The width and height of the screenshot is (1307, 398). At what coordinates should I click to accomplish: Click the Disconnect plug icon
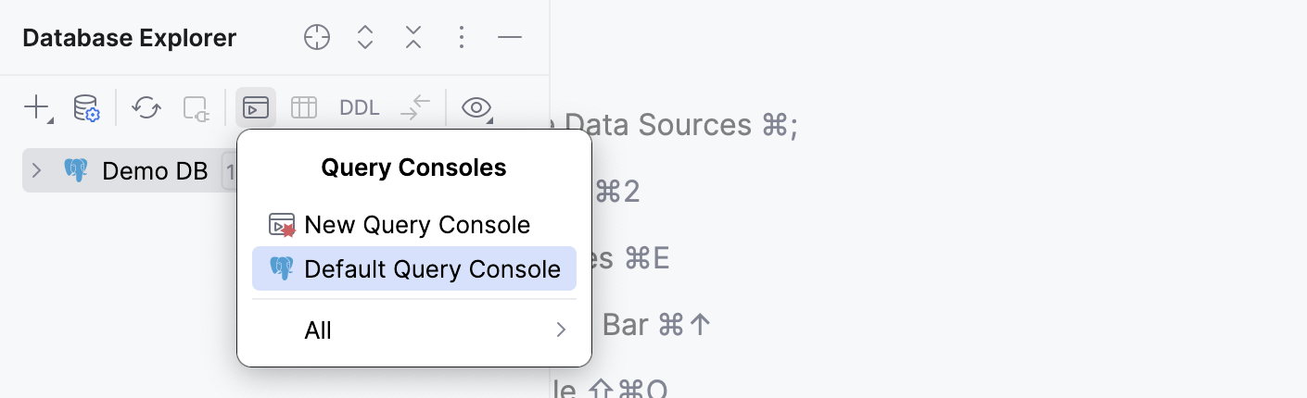click(x=197, y=108)
